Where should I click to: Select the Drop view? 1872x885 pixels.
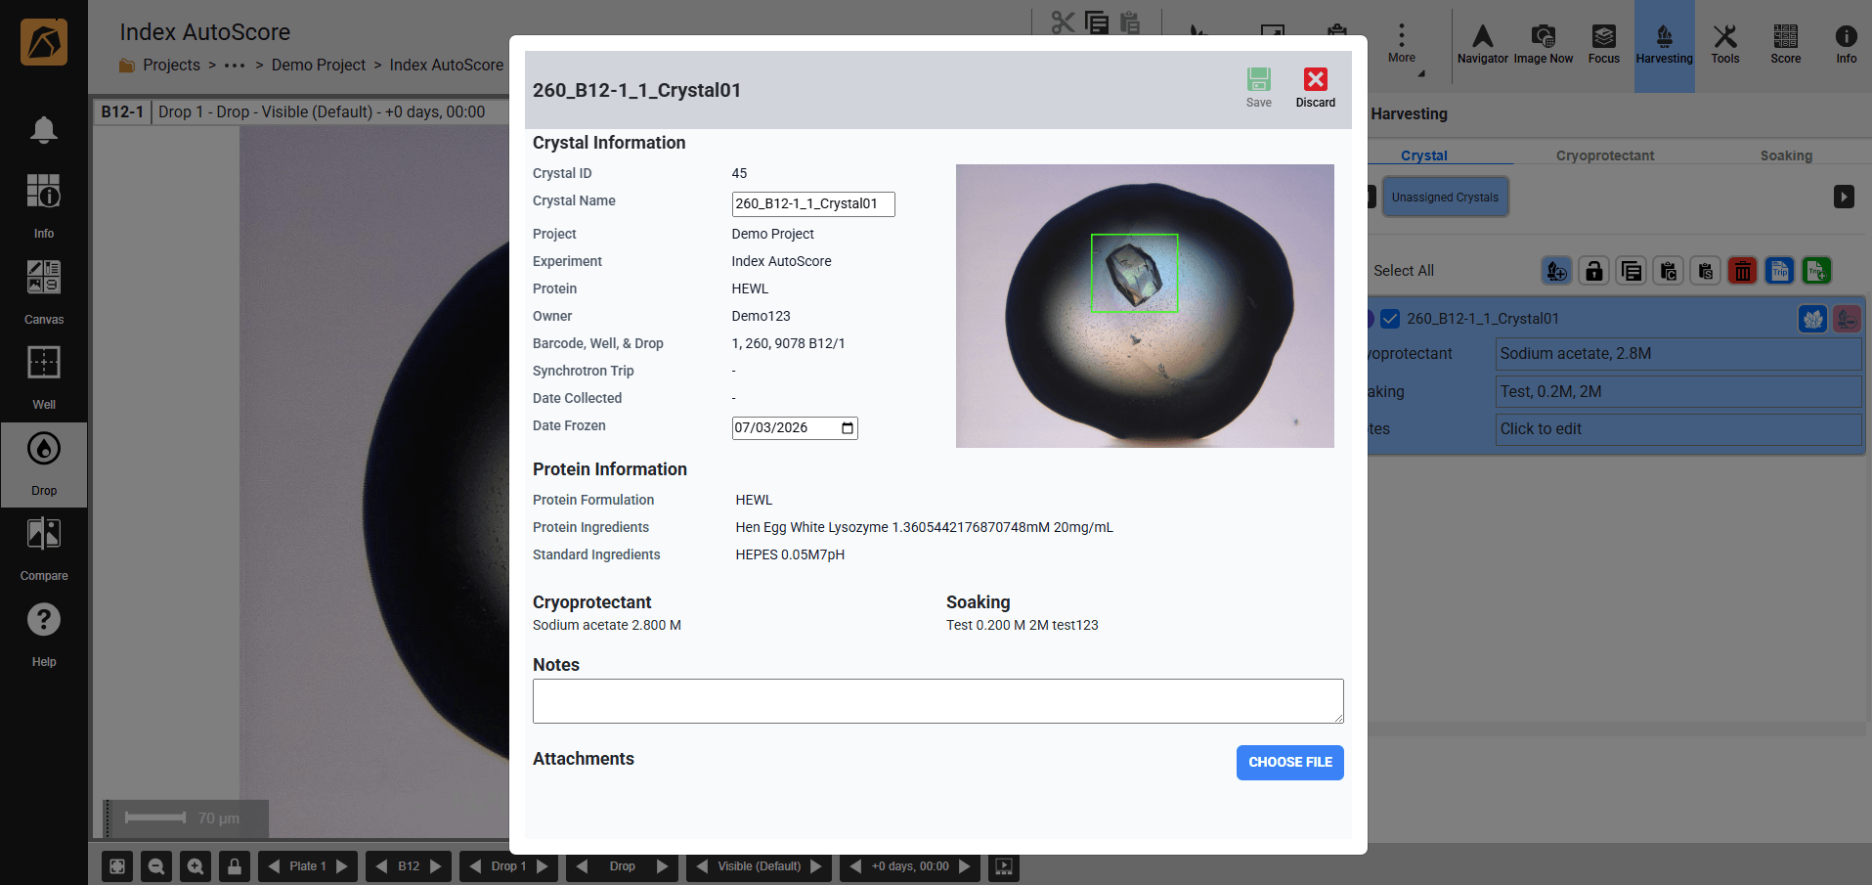(x=43, y=464)
